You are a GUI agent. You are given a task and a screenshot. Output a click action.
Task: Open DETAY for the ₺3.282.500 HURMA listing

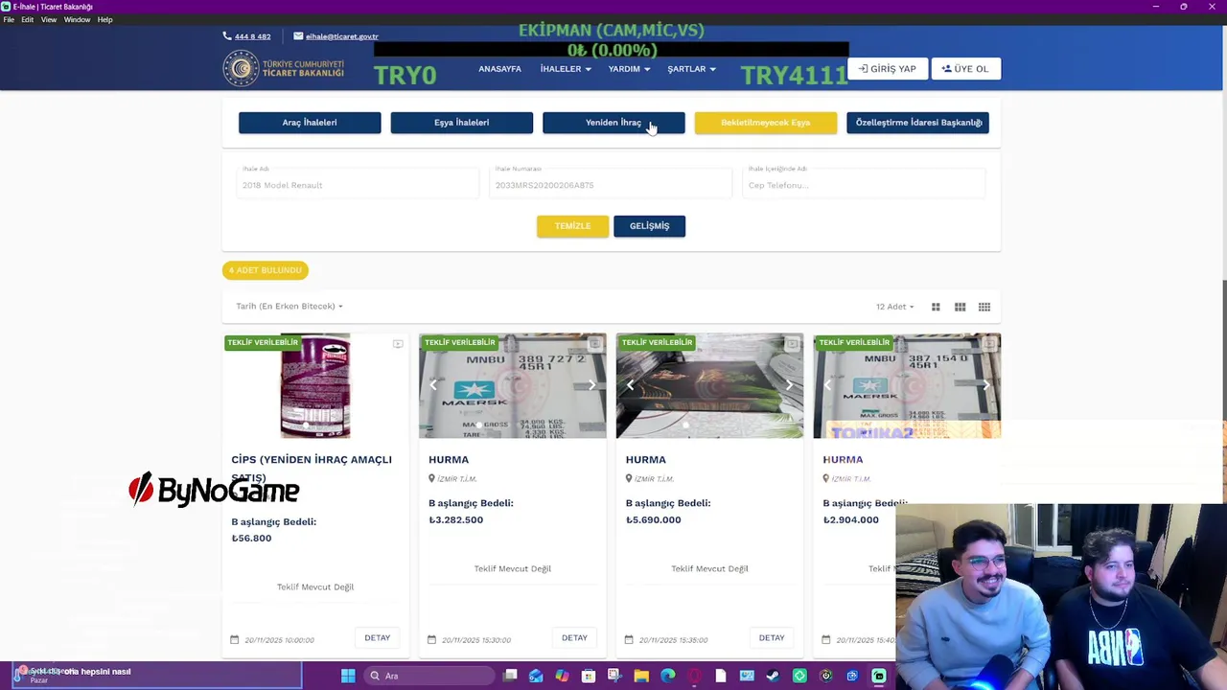click(574, 638)
